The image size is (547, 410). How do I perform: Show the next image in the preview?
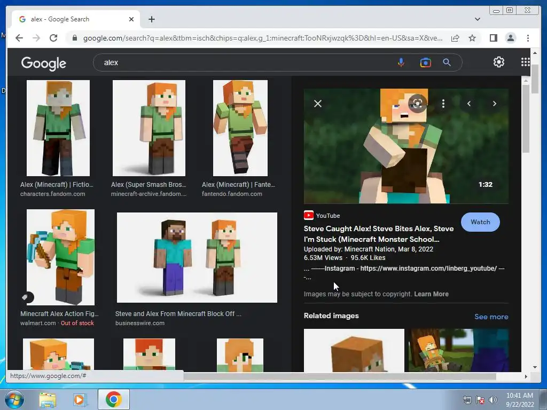(494, 104)
